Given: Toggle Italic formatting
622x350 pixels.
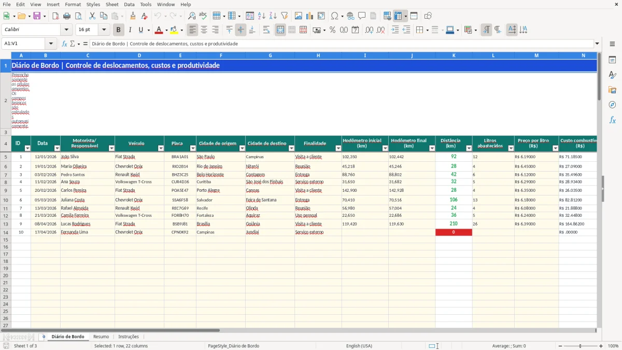Looking at the screenshot, I should [x=130, y=30].
